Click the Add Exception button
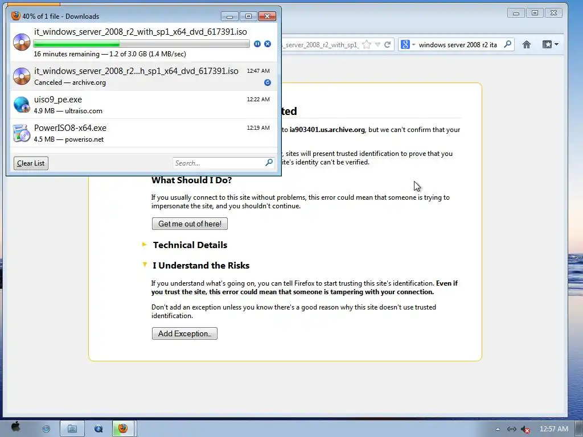This screenshot has height=437, width=583. 184,333
